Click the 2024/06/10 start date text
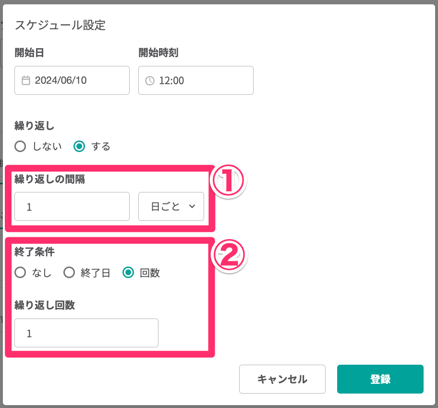 [x=61, y=80]
